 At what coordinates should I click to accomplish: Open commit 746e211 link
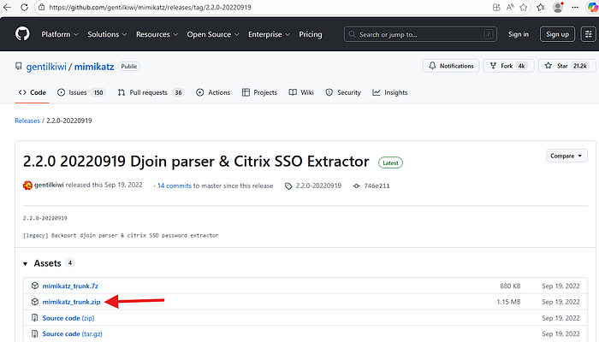377,186
